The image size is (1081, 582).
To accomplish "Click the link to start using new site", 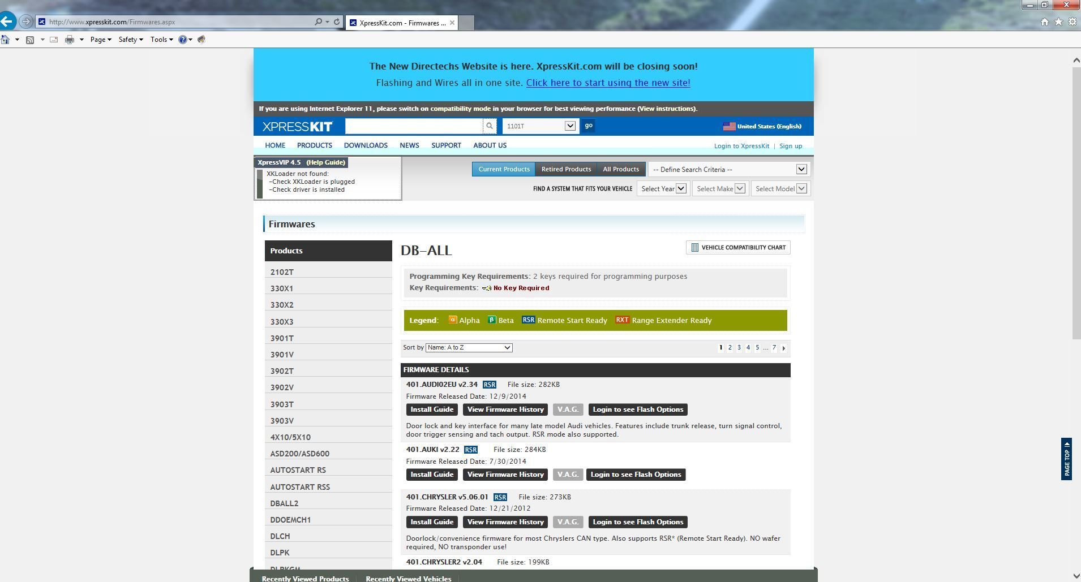I will 608,83.
